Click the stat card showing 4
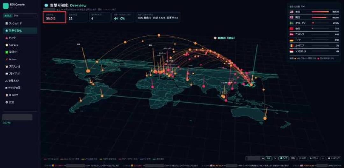Viewport: 344px width, 168px height. click(x=100, y=17)
